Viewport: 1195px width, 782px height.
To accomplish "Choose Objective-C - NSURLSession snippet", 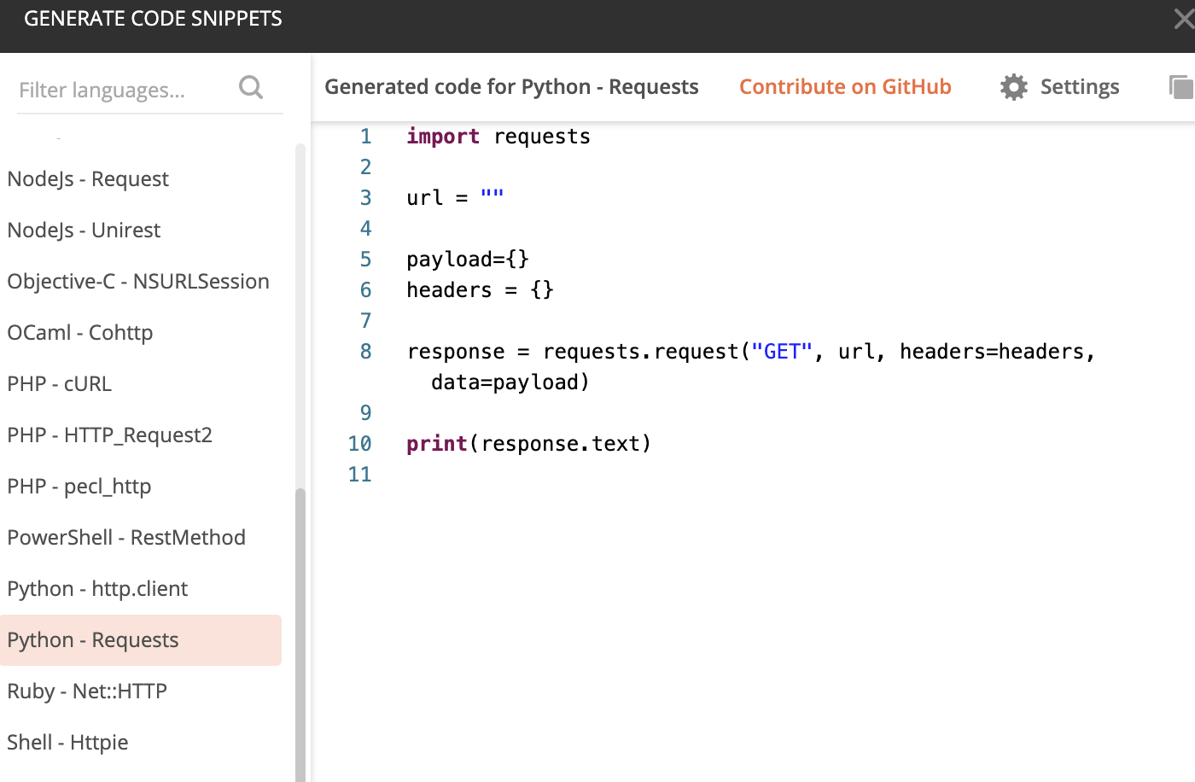I will tap(141, 282).
